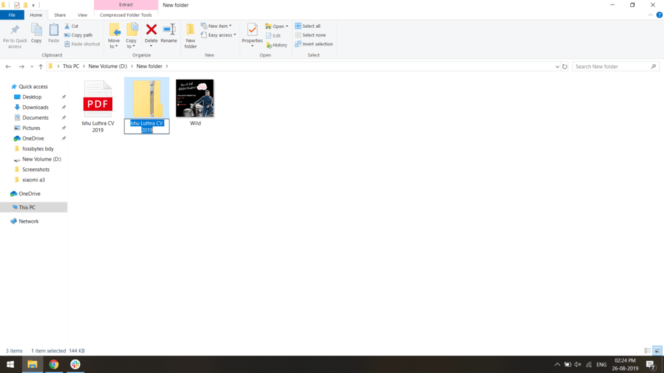664x373 pixels.
Task: Click This PC in the address breadcrumb
Action: coord(71,67)
